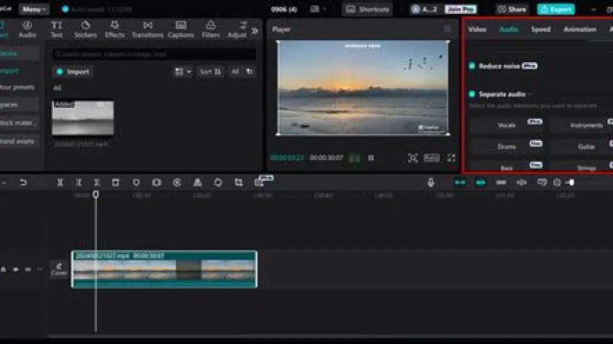This screenshot has height=344, width=613.
Task: Click the Delete clip trash icon
Action: point(116,182)
